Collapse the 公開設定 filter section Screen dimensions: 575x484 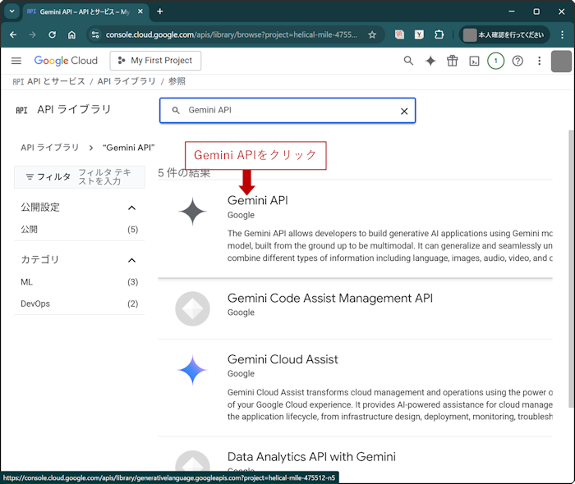pos(132,208)
